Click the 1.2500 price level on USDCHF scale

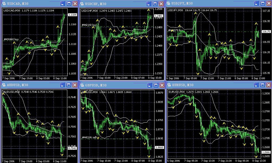tap(158, 9)
